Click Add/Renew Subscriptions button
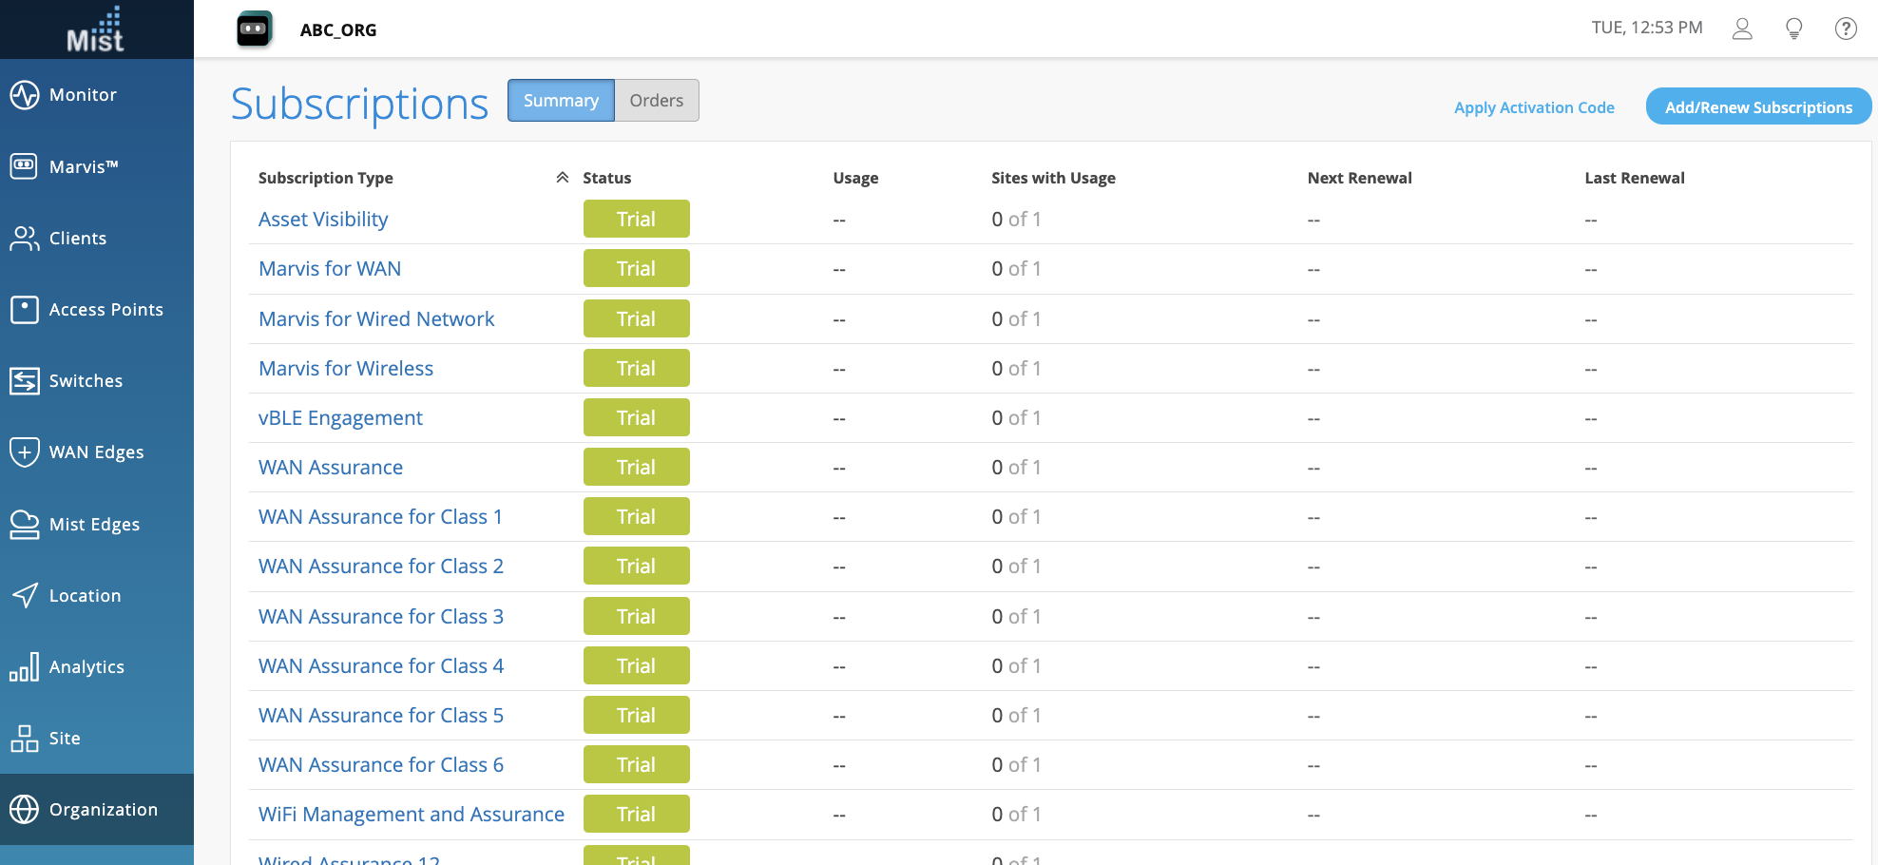Screen dimensions: 1878x865 pyautogui.click(x=1758, y=107)
